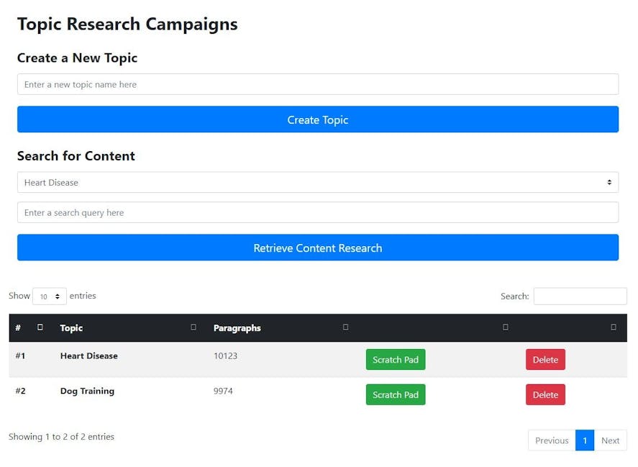638x467 pixels.
Task: Click the sort icon in the Paragraphs header
Action: (x=345, y=327)
